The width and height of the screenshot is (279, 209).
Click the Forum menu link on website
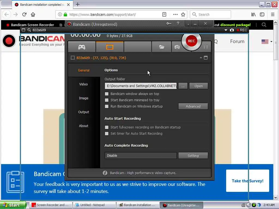(x=237, y=41)
